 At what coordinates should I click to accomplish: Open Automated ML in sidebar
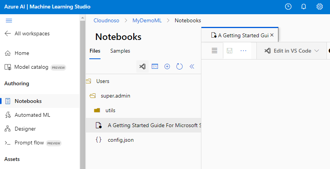(32, 115)
